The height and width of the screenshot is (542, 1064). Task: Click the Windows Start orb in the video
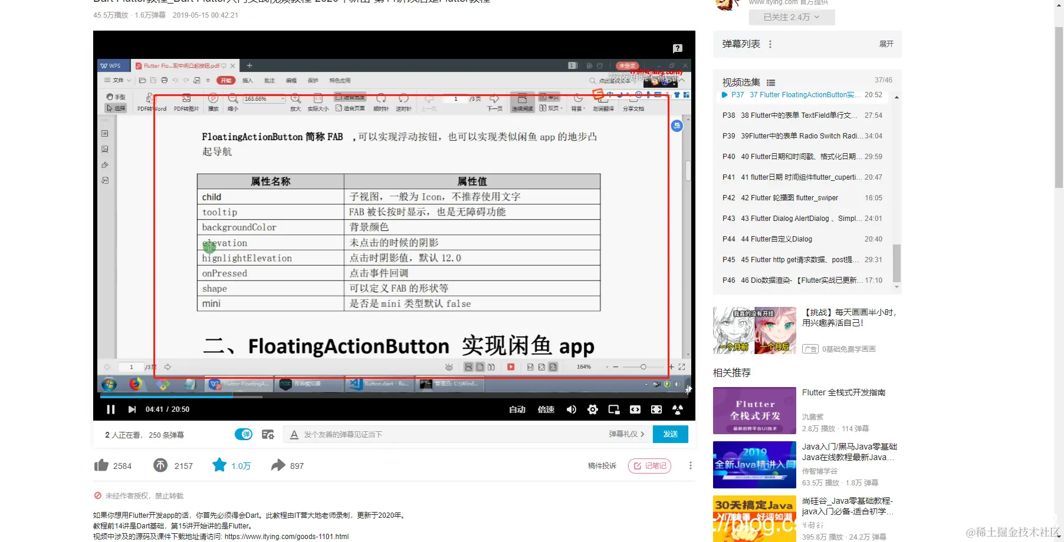[x=109, y=384]
